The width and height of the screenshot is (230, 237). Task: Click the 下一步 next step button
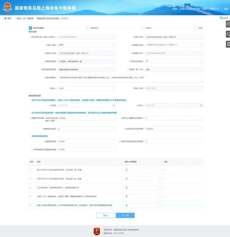tap(125, 215)
